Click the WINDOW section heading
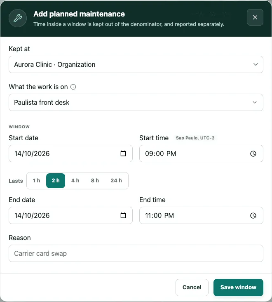This screenshot has height=302, width=272. pos(19,127)
